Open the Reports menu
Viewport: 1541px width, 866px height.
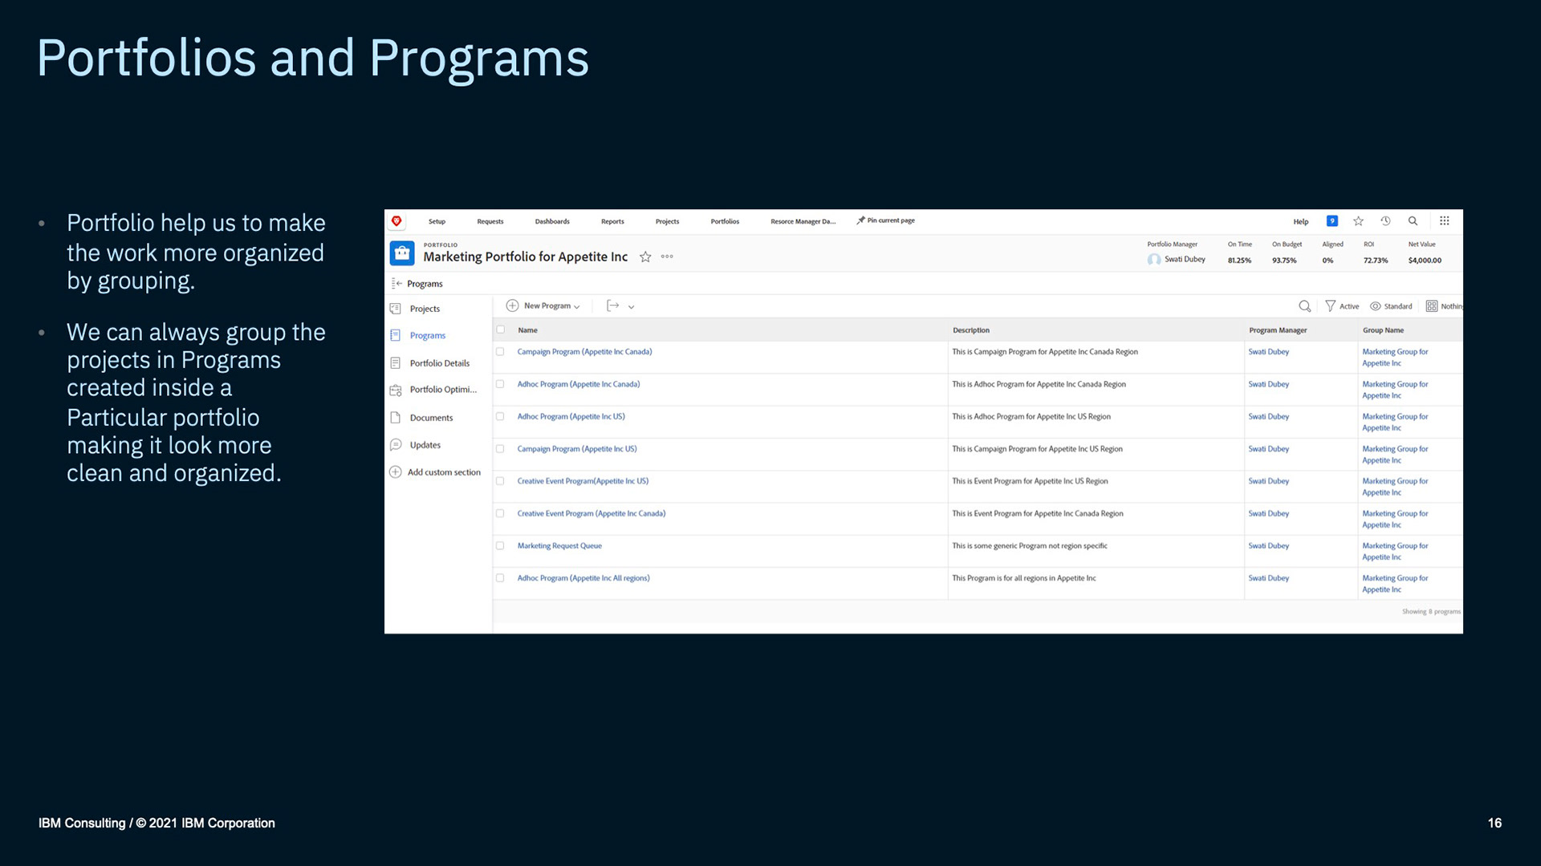pyautogui.click(x=612, y=221)
